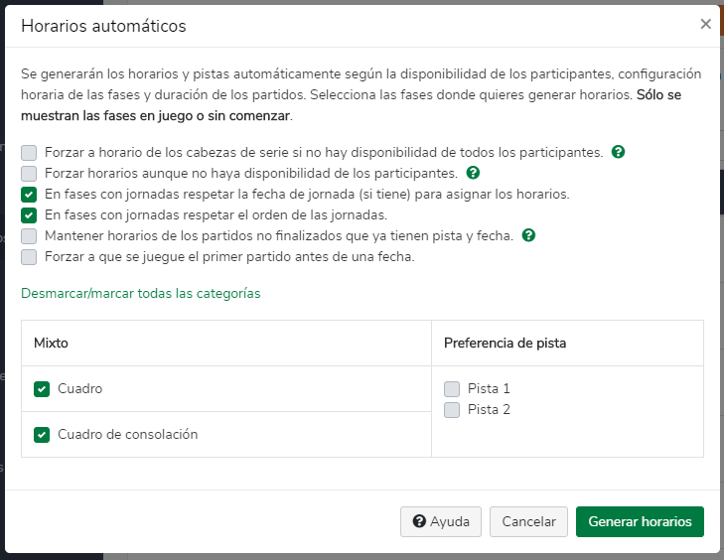Click the Cancelar button
This screenshot has height=560, width=724.
pyautogui.click(x=528, y=521)
